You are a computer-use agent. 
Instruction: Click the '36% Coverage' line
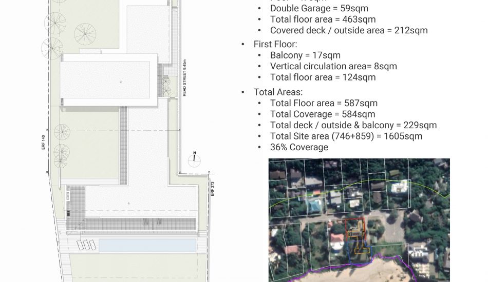(x=299, y=147)
